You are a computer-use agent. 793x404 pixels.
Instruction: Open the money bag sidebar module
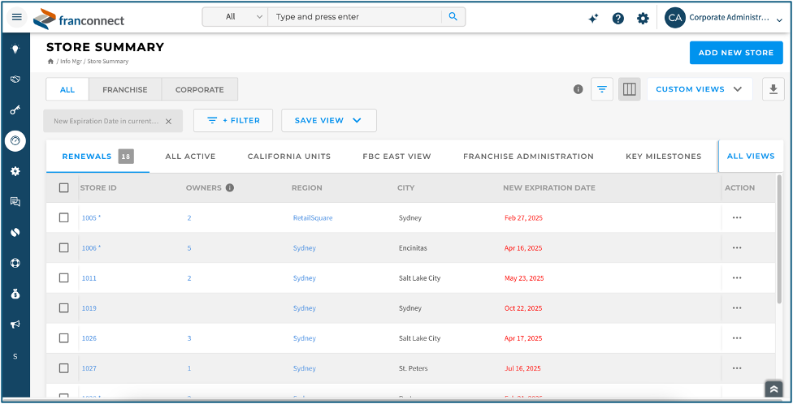(15, 294)
